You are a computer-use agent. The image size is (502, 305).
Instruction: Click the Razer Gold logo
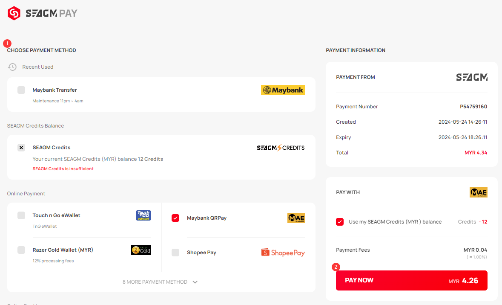tap(141, 250)
